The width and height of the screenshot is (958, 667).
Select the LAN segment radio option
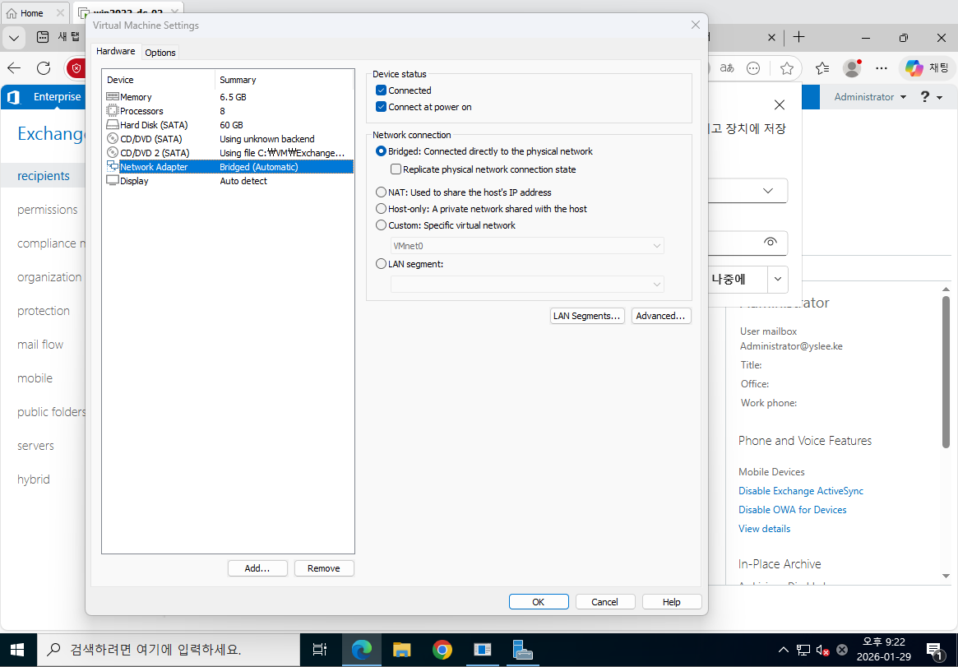382,264
